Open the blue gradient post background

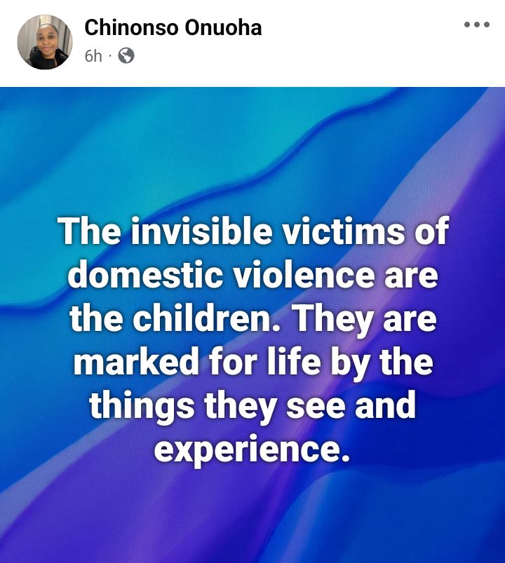[252, 325]
